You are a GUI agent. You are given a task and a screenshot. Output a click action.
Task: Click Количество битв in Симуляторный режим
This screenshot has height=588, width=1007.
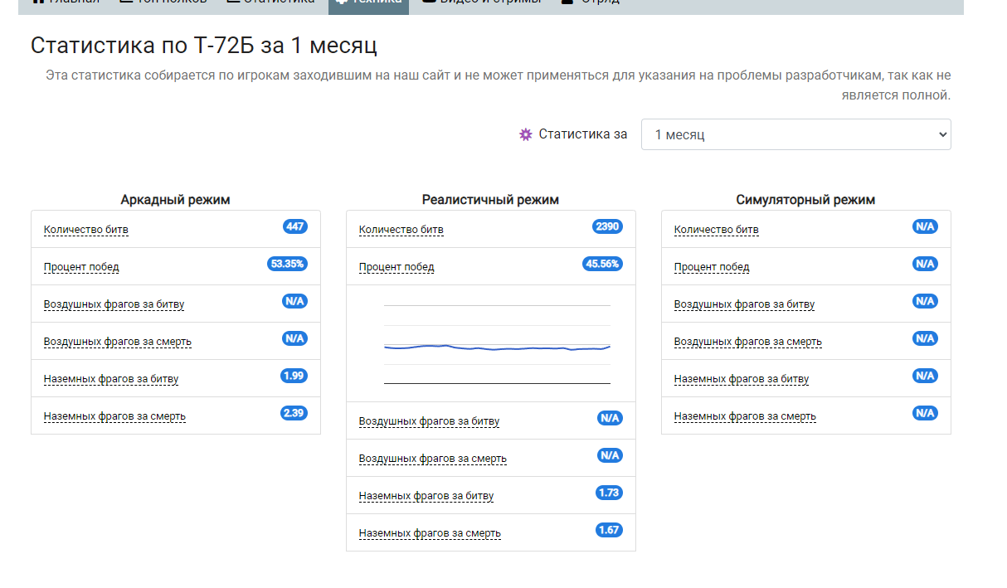click(x=717, y=230)
